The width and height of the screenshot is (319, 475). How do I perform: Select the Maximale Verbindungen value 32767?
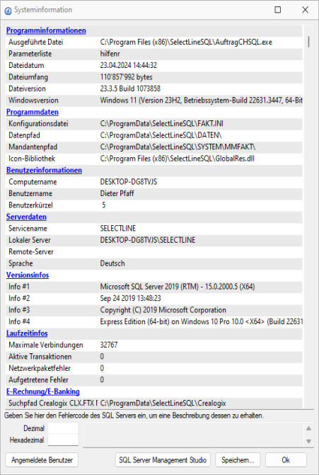[109, 345]
